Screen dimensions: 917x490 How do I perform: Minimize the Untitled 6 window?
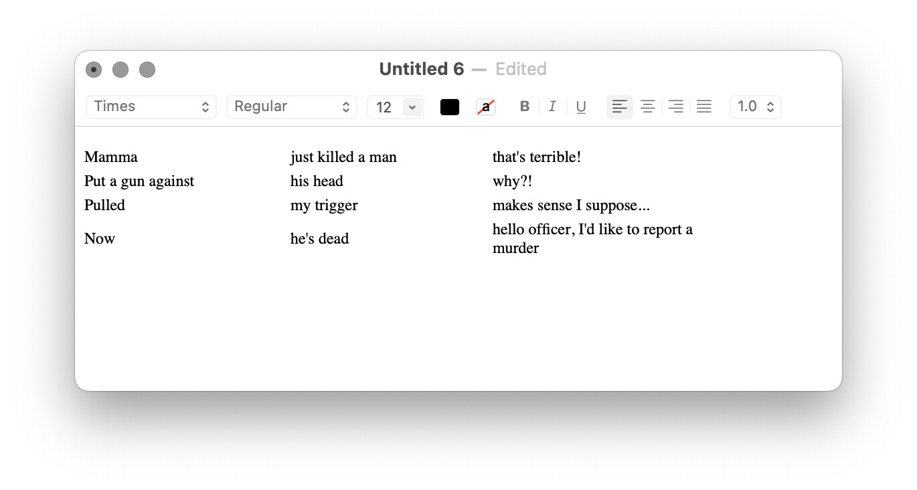(120, 70)
